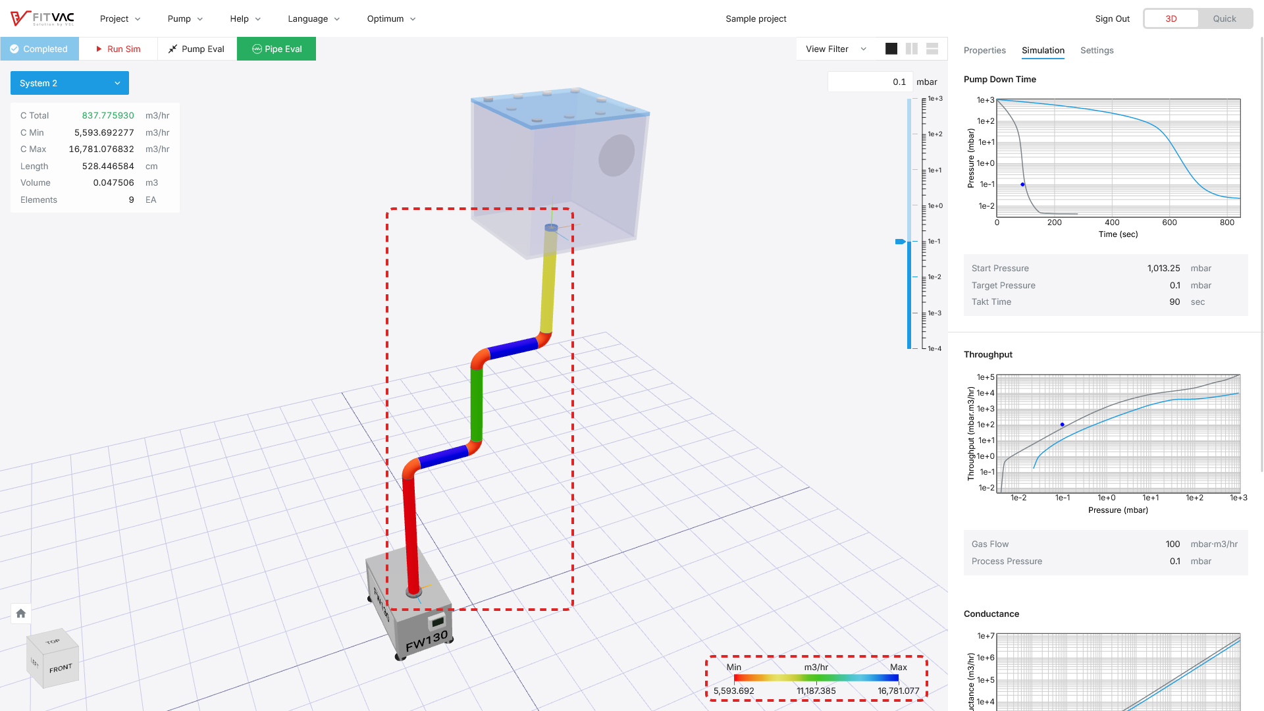Click the Throughput chart
Viewport: 1264px width, 711px height.
click(x=1118, y=433)
